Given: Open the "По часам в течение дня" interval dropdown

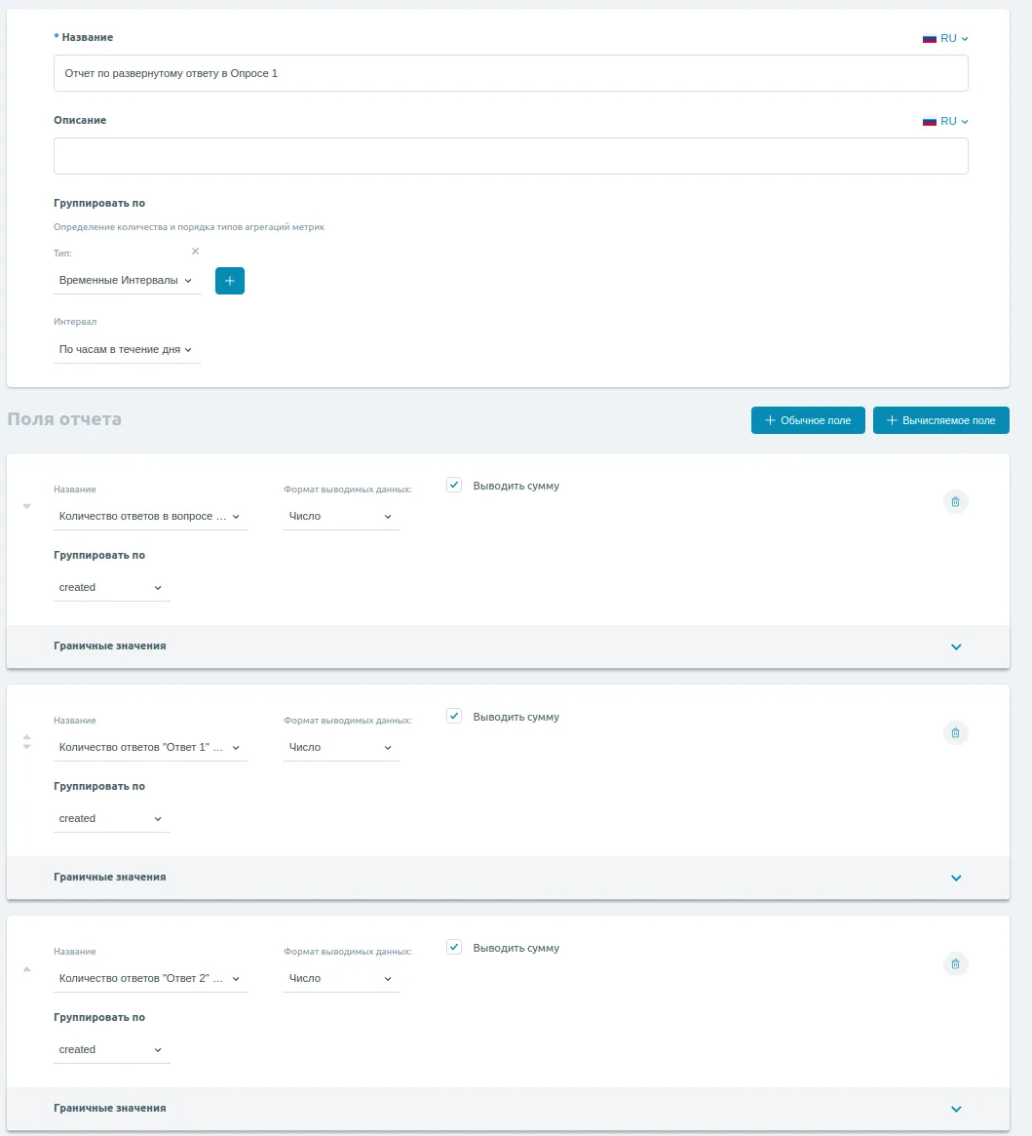Looking at the screenshot, I should click(126, 349).
